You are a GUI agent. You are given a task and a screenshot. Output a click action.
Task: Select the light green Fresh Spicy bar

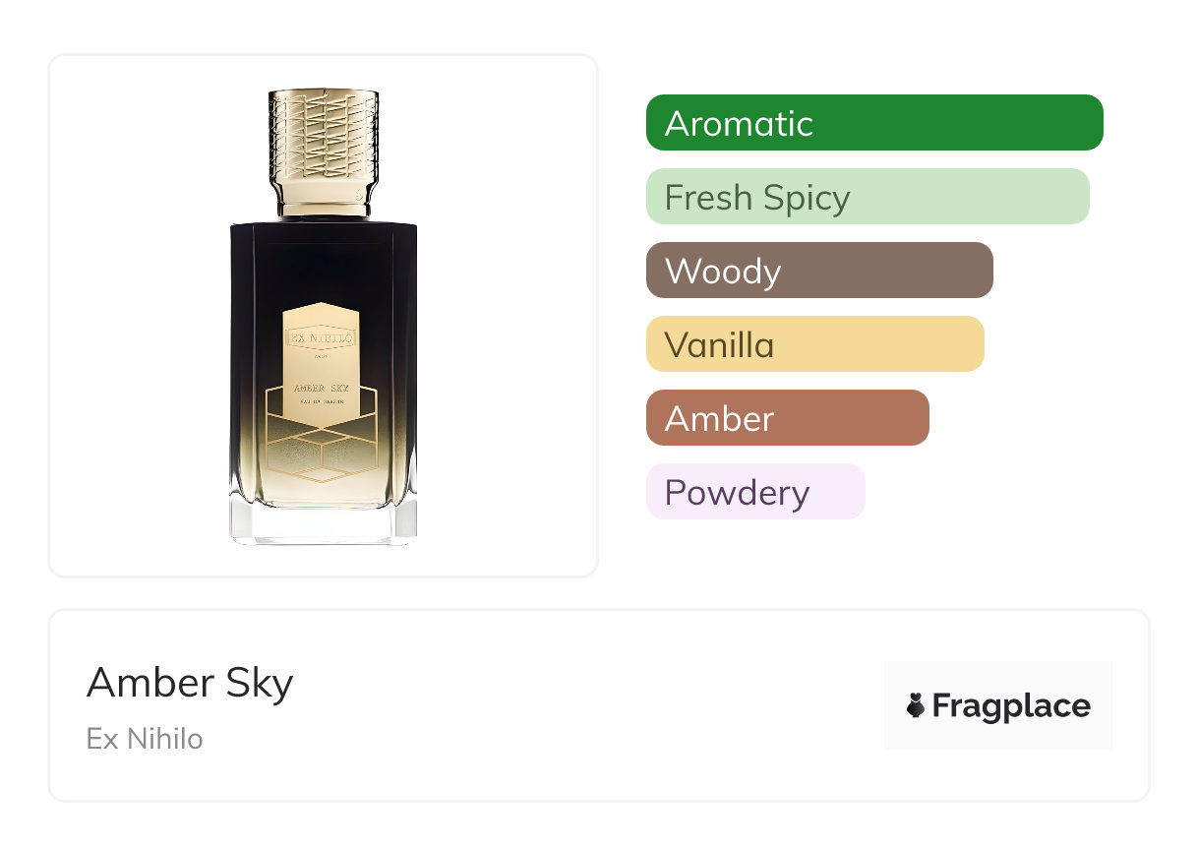(x=867, y=197)
